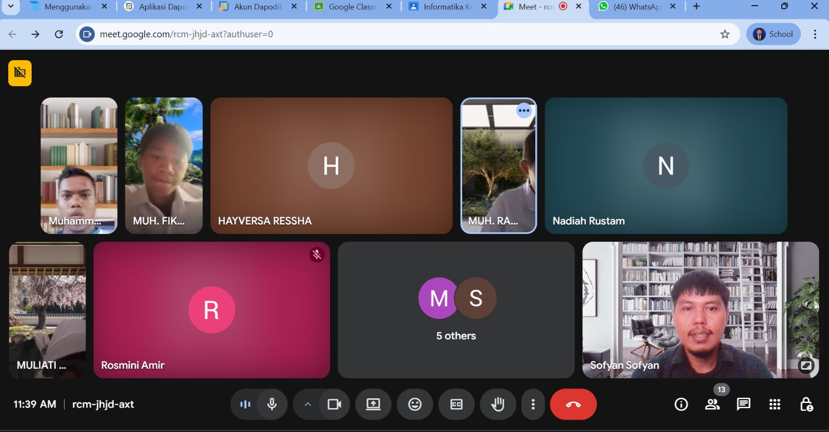Turn off the camera

coord(334,404)
